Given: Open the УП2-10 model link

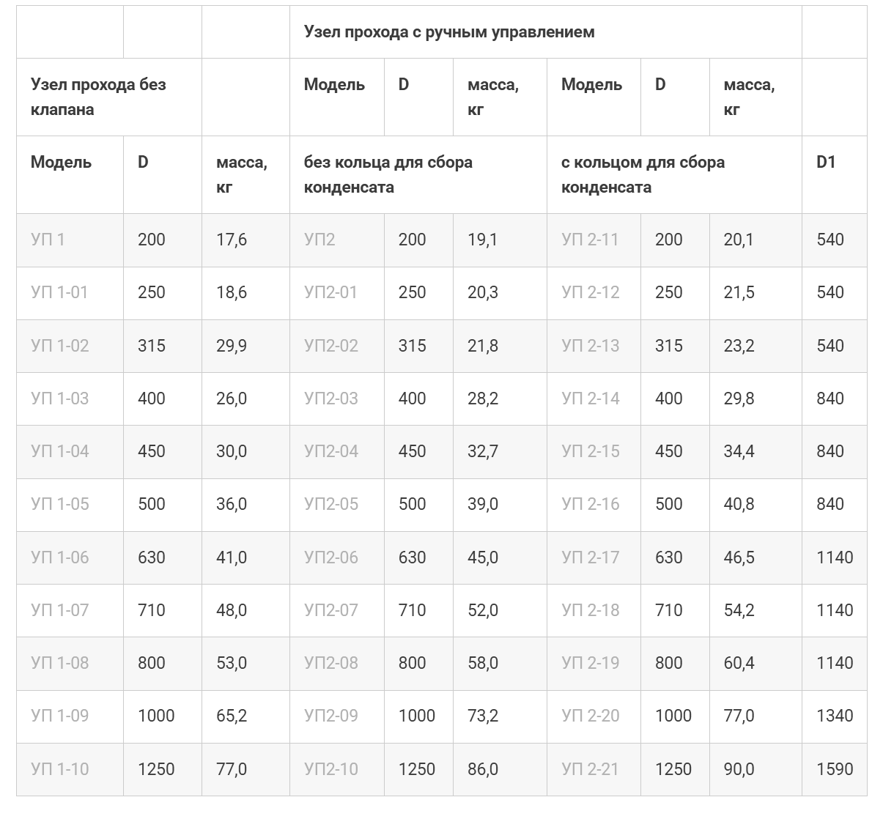Looking at the screenshot, I should click(331, 769).
